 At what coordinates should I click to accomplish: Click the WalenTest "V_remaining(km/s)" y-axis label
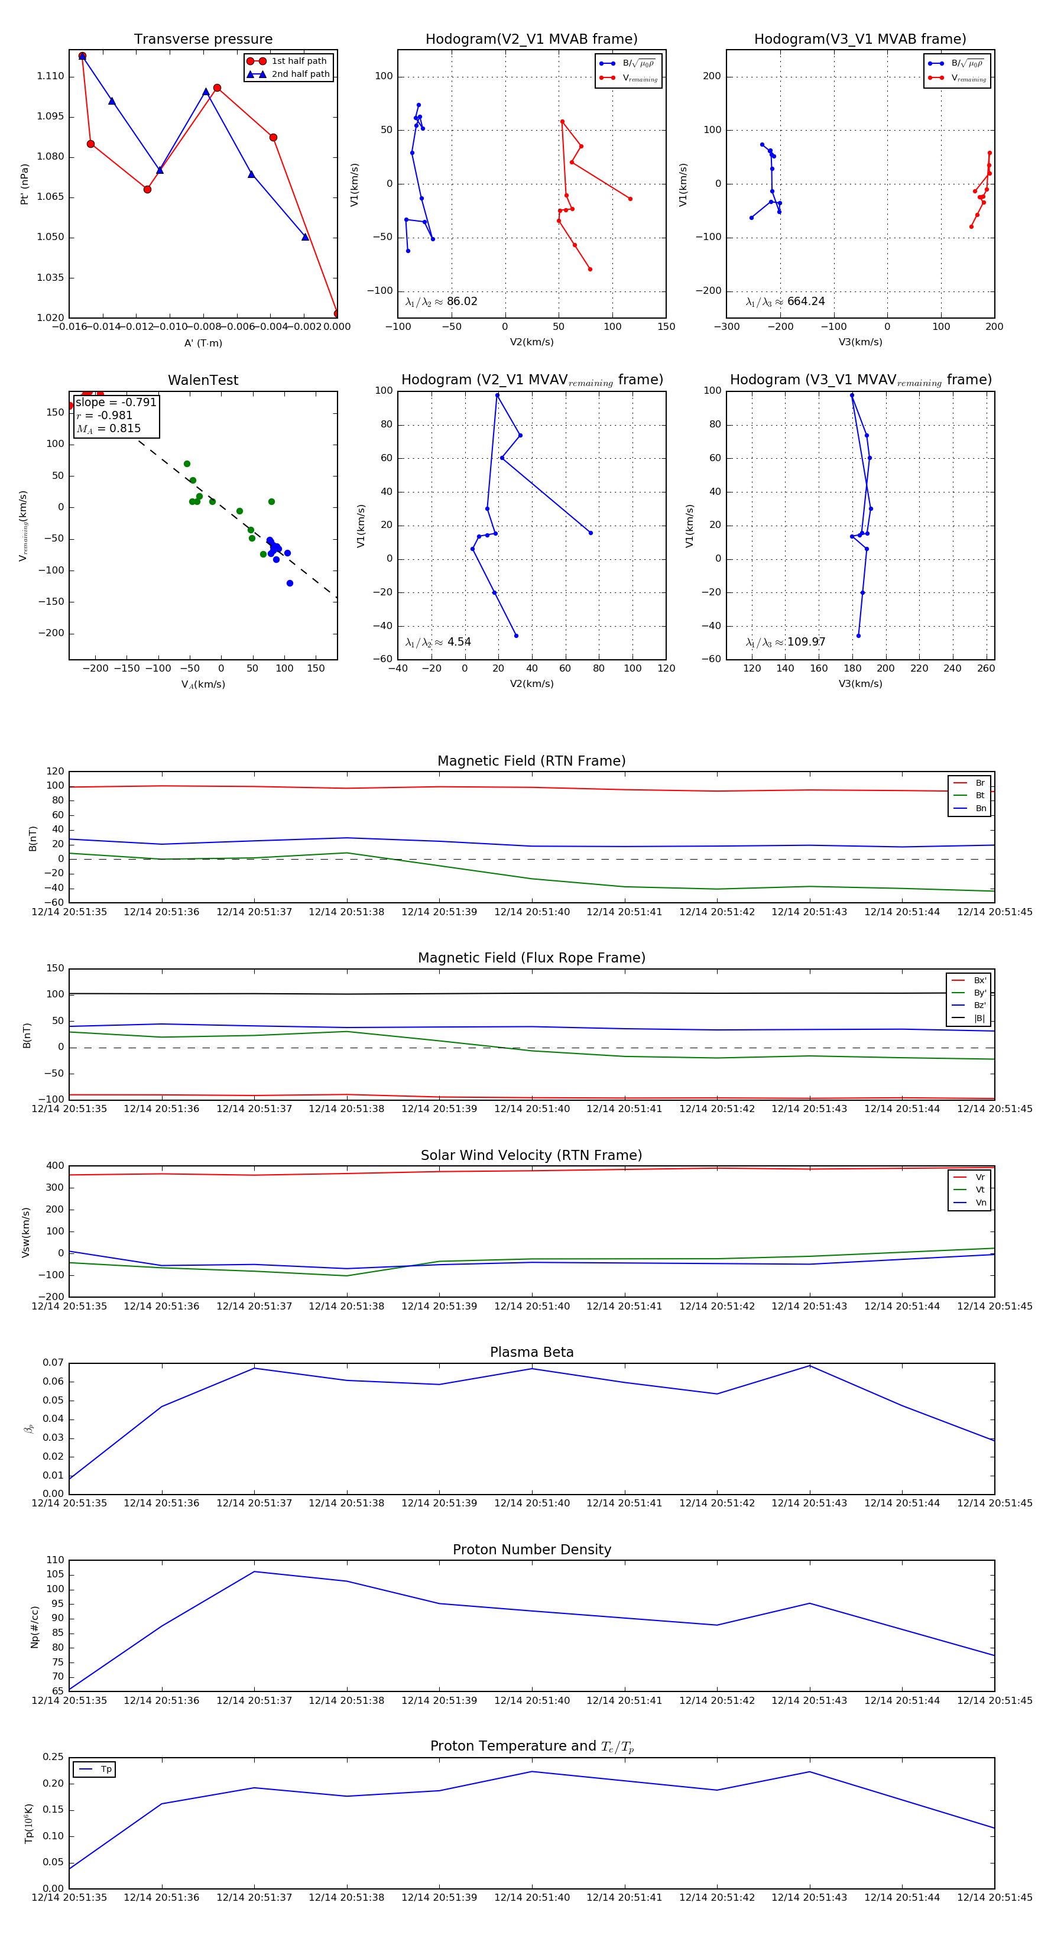point(24,526)
